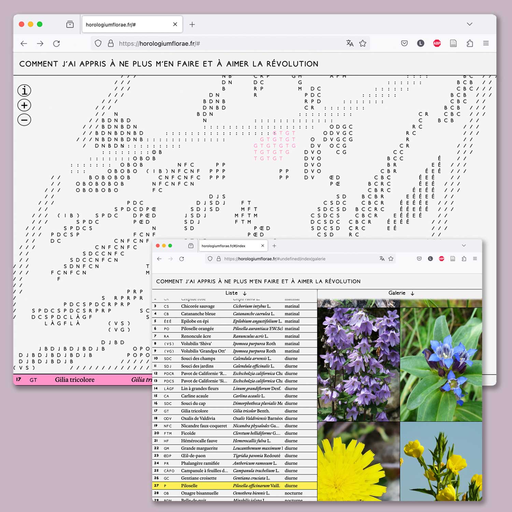The image size is (512, 512).
Task: Open the translate icon in large window's address bar
Action: pos(350,43)
